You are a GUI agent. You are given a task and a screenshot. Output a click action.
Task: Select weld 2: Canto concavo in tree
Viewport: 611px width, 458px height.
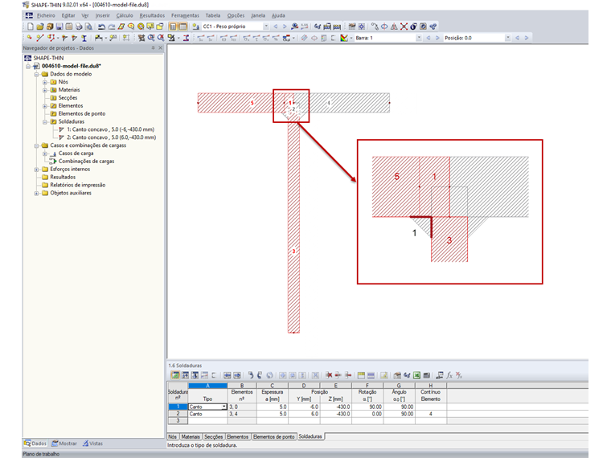pos(111,137)
